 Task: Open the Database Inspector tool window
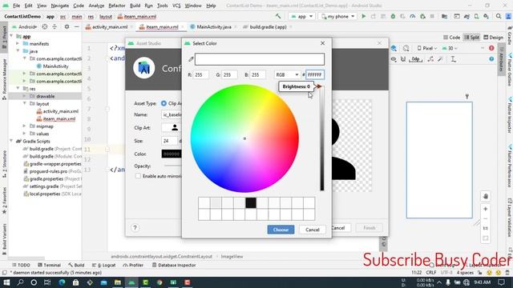(x=174, y=265)
